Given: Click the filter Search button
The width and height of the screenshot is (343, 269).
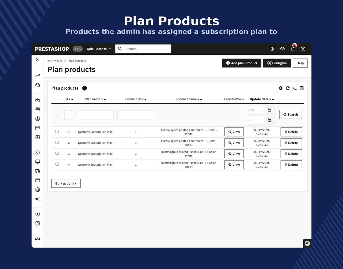Looking at the screenshot, I should pyautogui.click(x=291, y=114).
